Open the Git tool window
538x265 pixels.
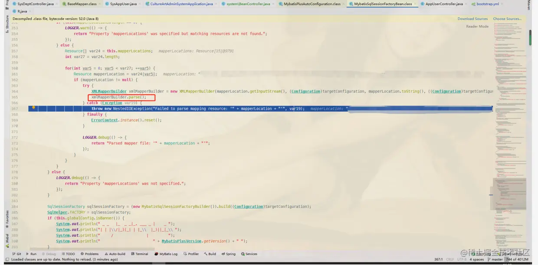(17, 254)
